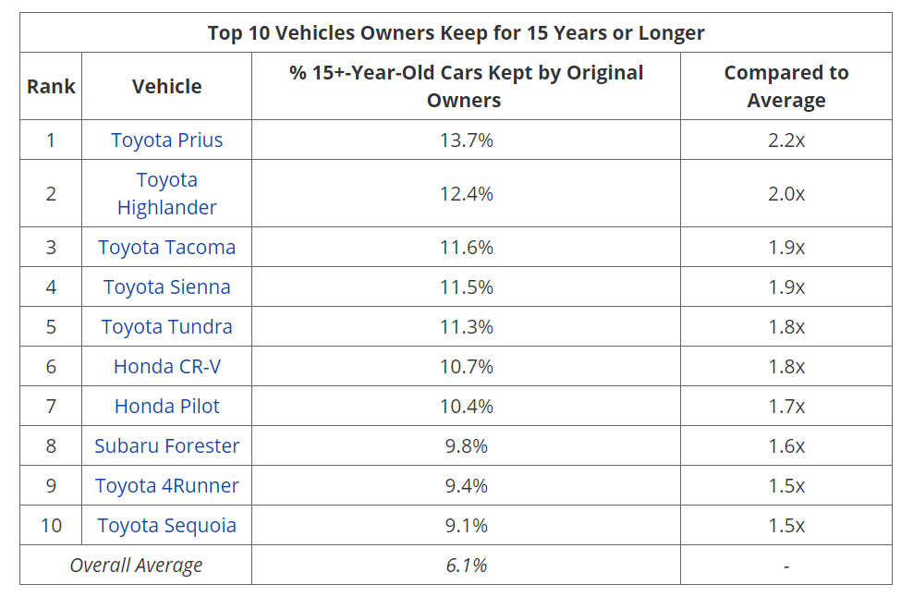This screenshot has width=913, height=597.
Task: Select the Toyota Tundra link
Action: click(x=167, y=327)
